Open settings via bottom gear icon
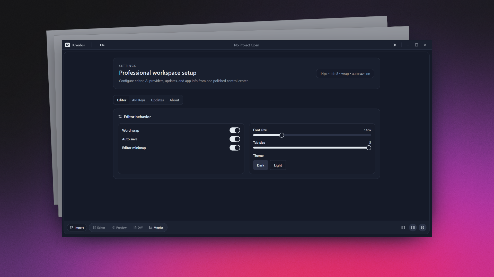 pyautogui.click(x=422, y=227)
